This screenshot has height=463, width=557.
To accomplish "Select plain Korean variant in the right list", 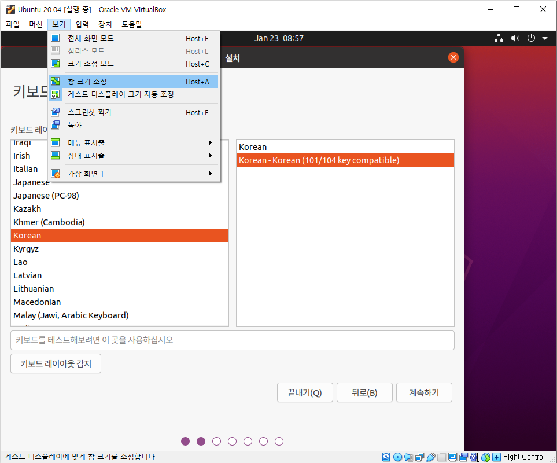I will click(x=345, y=147).
